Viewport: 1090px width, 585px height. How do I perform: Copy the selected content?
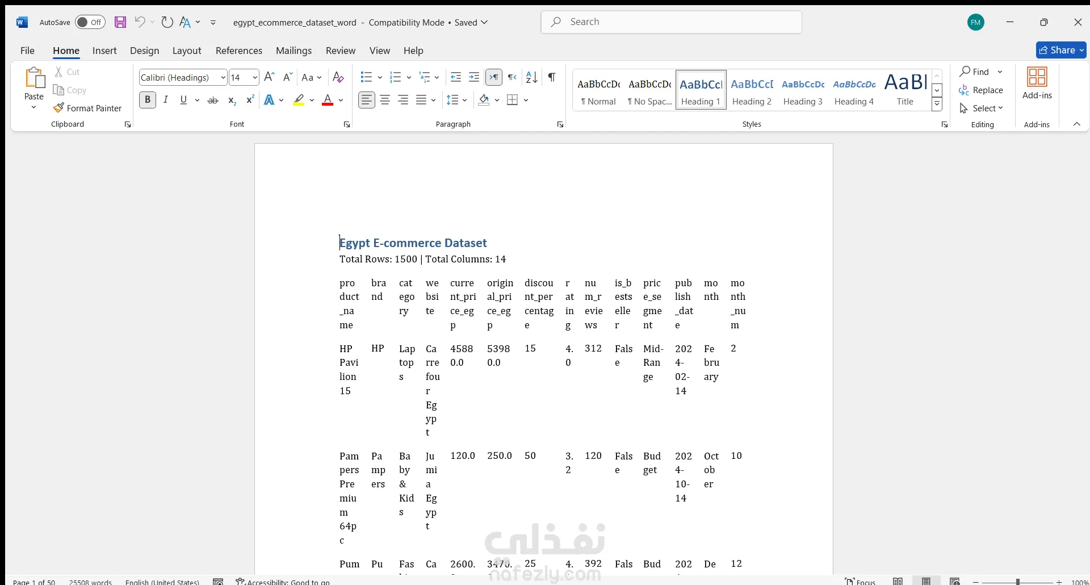pyautogui.click(x=69, y=90)
